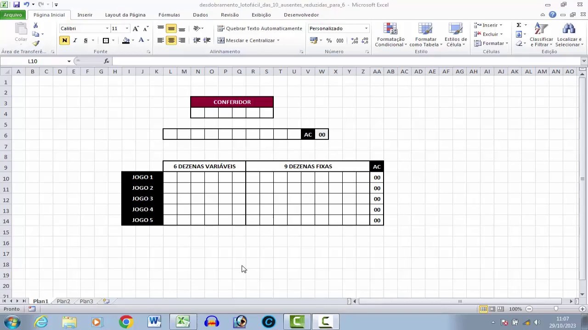Undo the last action in Quick Access toolbar

pyautogui.click(x=26, y=5)
